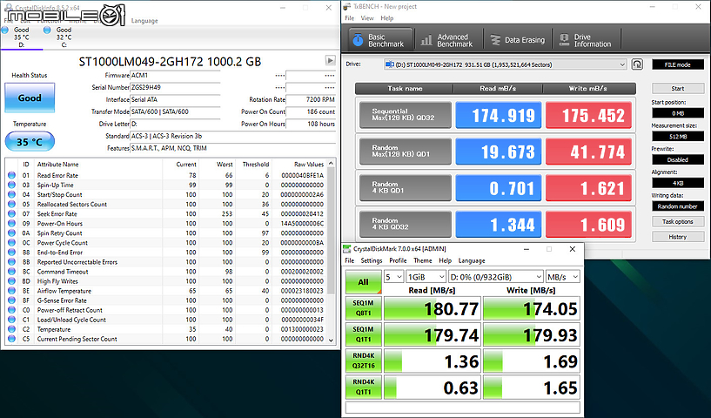Run the Random 4 KB QD32 task
Viewport: 711px width, 418px height.
[406, 224]
